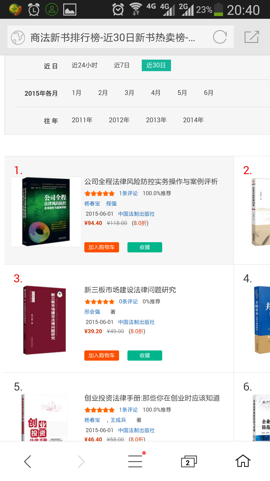Go to the browser home icon
Image resolution: width=270 pixels, height=481 pixels.
243,461
